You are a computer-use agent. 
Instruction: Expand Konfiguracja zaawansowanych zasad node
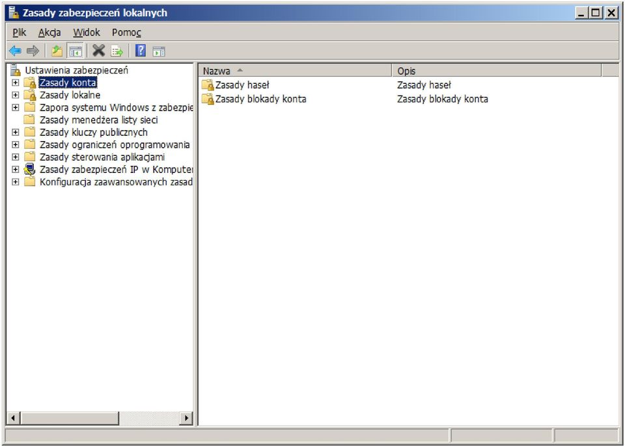[x=15, y=182]
